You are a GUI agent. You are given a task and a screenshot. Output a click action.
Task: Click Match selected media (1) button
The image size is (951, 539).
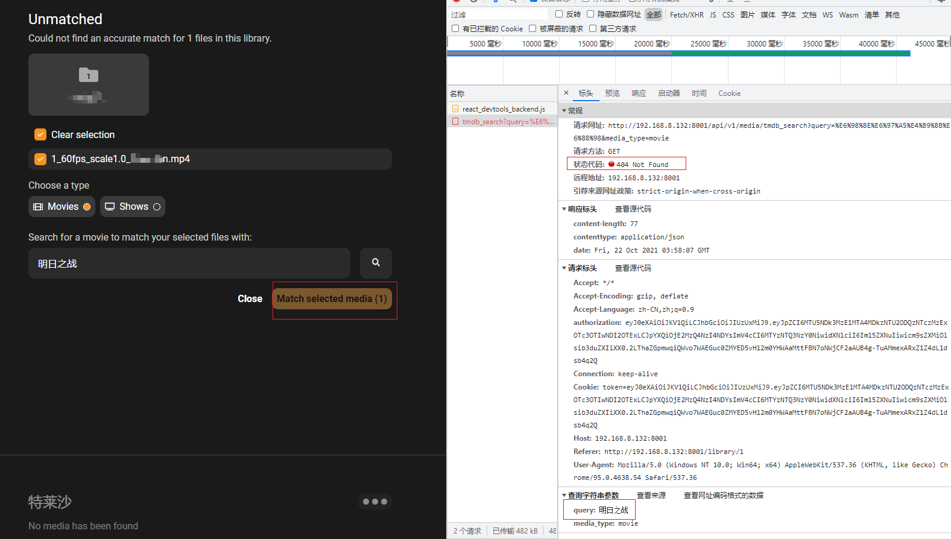(x=332, y=298)
